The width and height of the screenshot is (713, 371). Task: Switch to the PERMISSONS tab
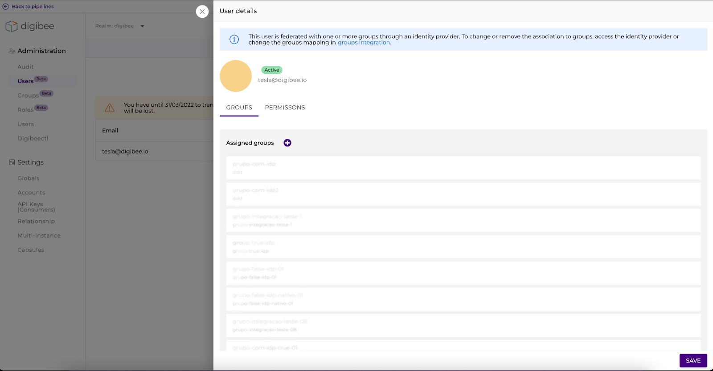tap(285, 108)
